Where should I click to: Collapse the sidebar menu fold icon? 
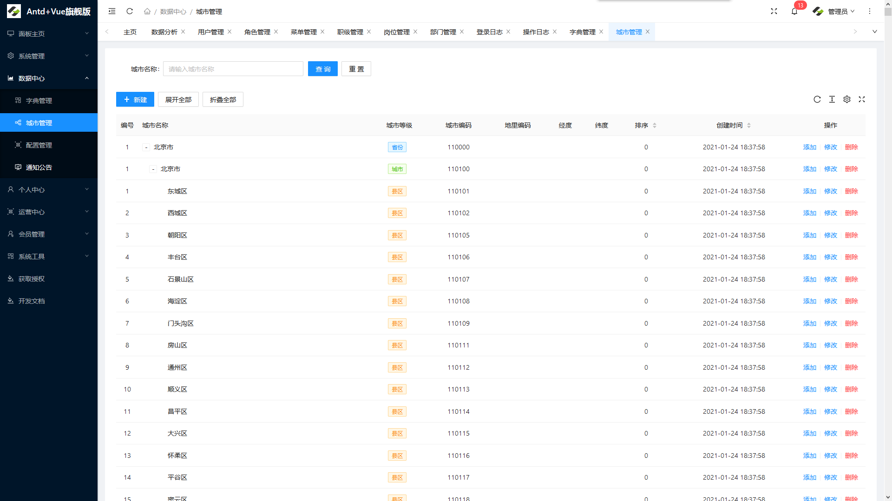pyautogui.click(x=112, y=11)
